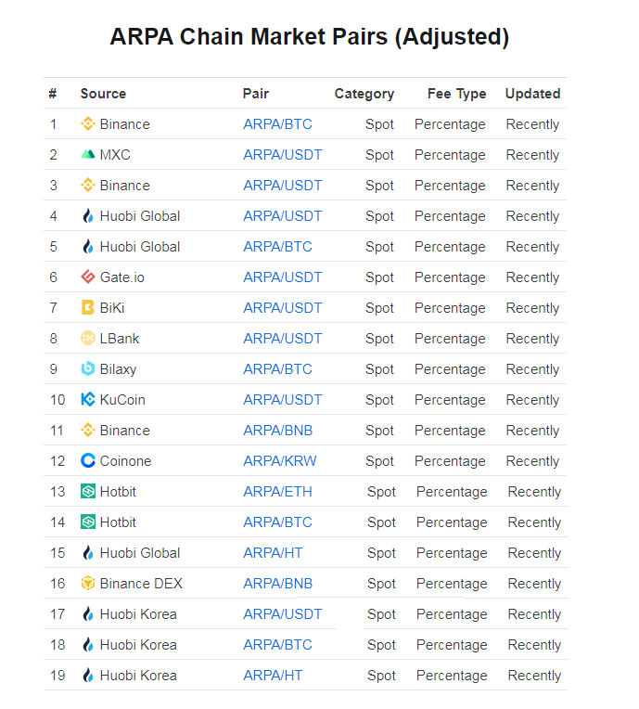Click the Bilaxy logo icon

pyautogui.click(x=88, y=369)
